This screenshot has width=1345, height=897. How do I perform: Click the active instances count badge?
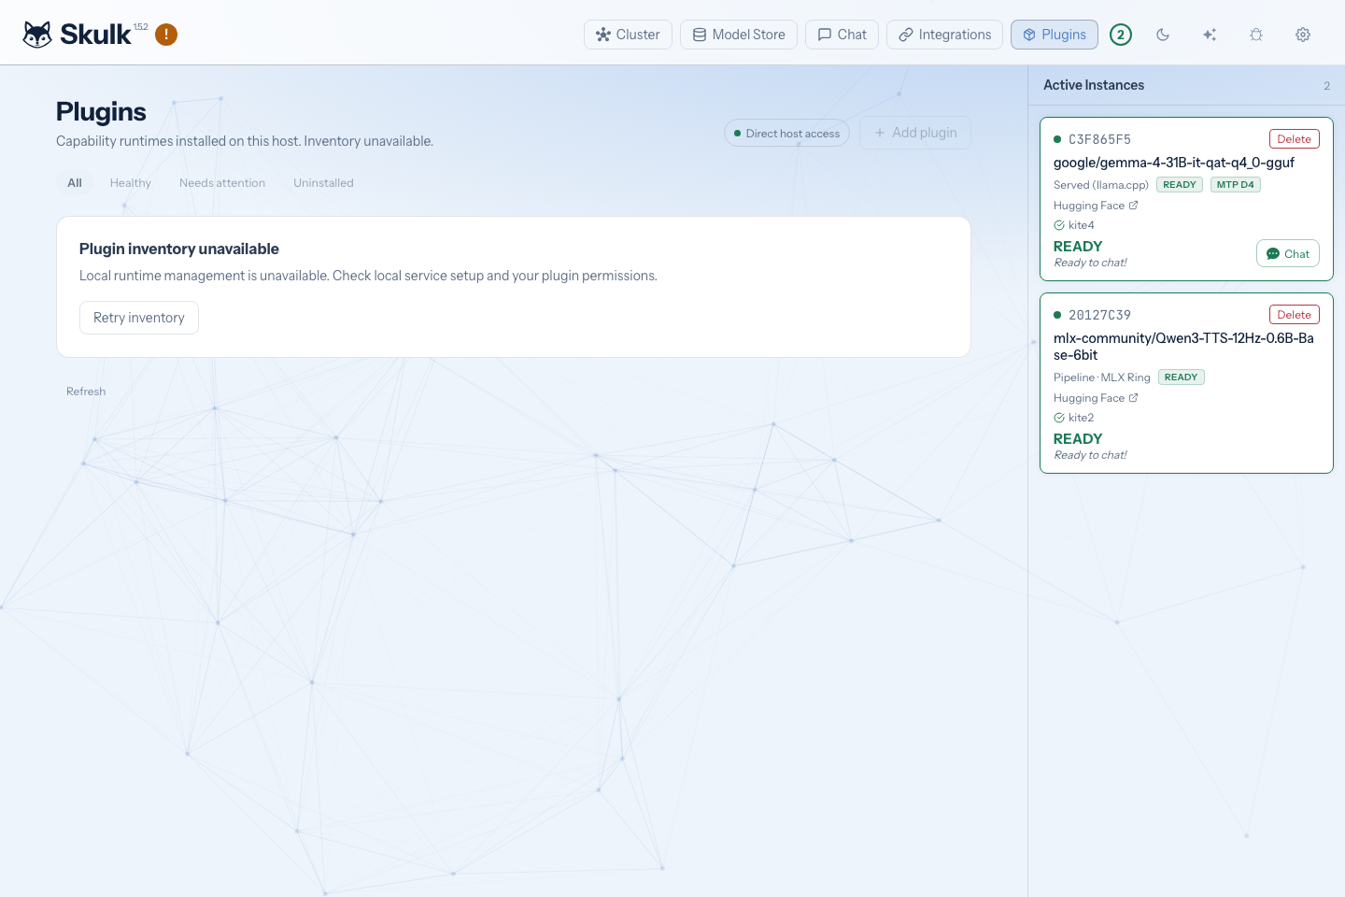pos(1121,35)
